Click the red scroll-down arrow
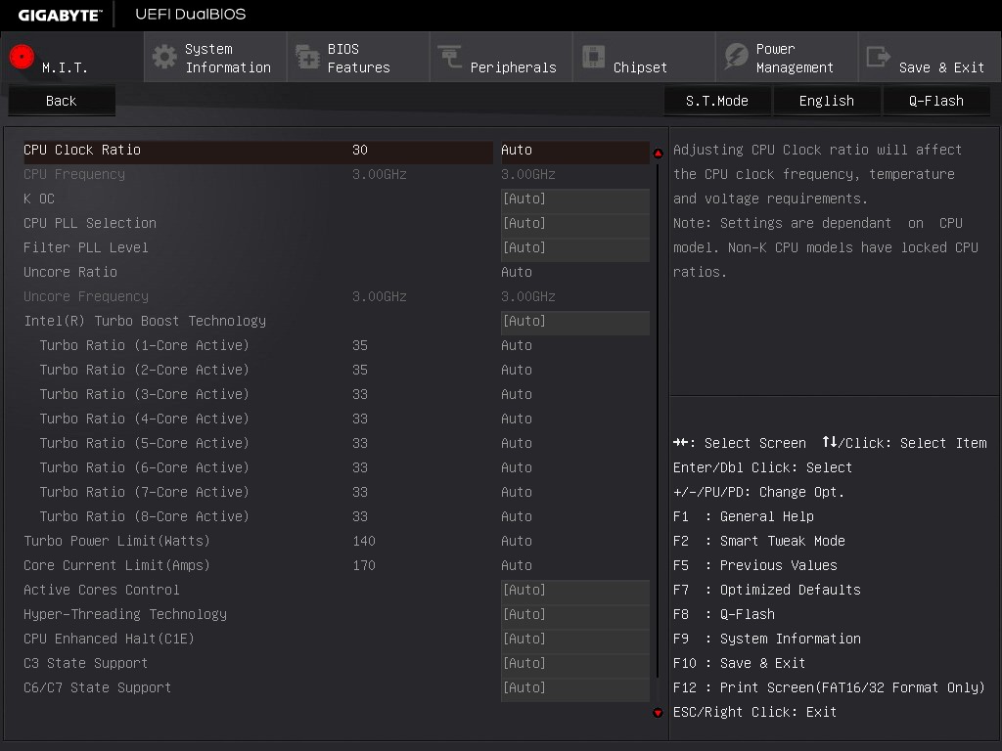The image size is (1002, 751). coord(658,713)
